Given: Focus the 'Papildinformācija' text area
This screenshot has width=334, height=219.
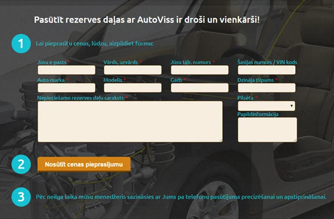Looking at the screenshot, I should [267, 129].
